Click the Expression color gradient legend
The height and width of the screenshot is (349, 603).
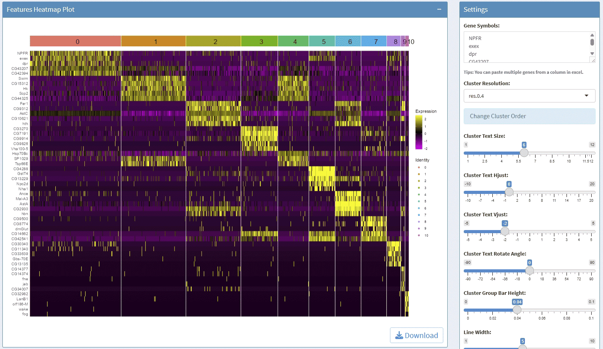419,132
